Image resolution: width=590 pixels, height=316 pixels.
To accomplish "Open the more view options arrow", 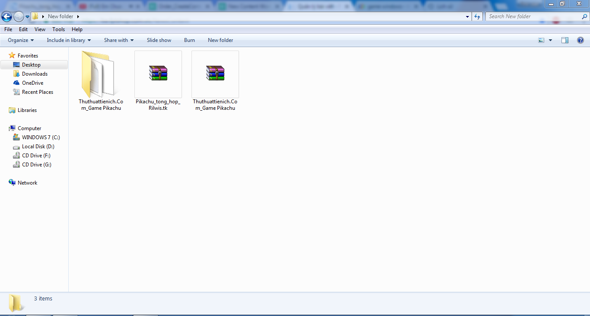I will [550, 40].
